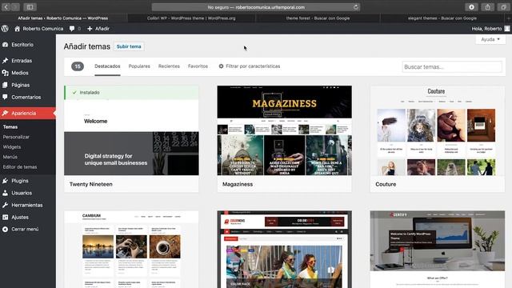Image resolution: width=512 pixels, height=288 pixels.
Task: Toggle the Safari sidebar button
Action: pyautogui.click(x=30, y=7)
